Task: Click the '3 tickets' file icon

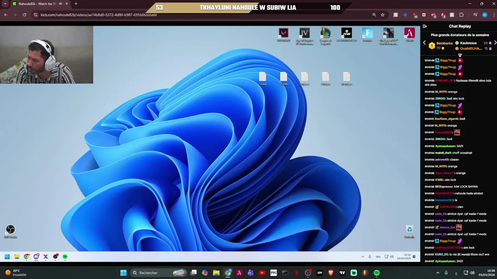Action: pyautogui.click(x=304, y=79)
